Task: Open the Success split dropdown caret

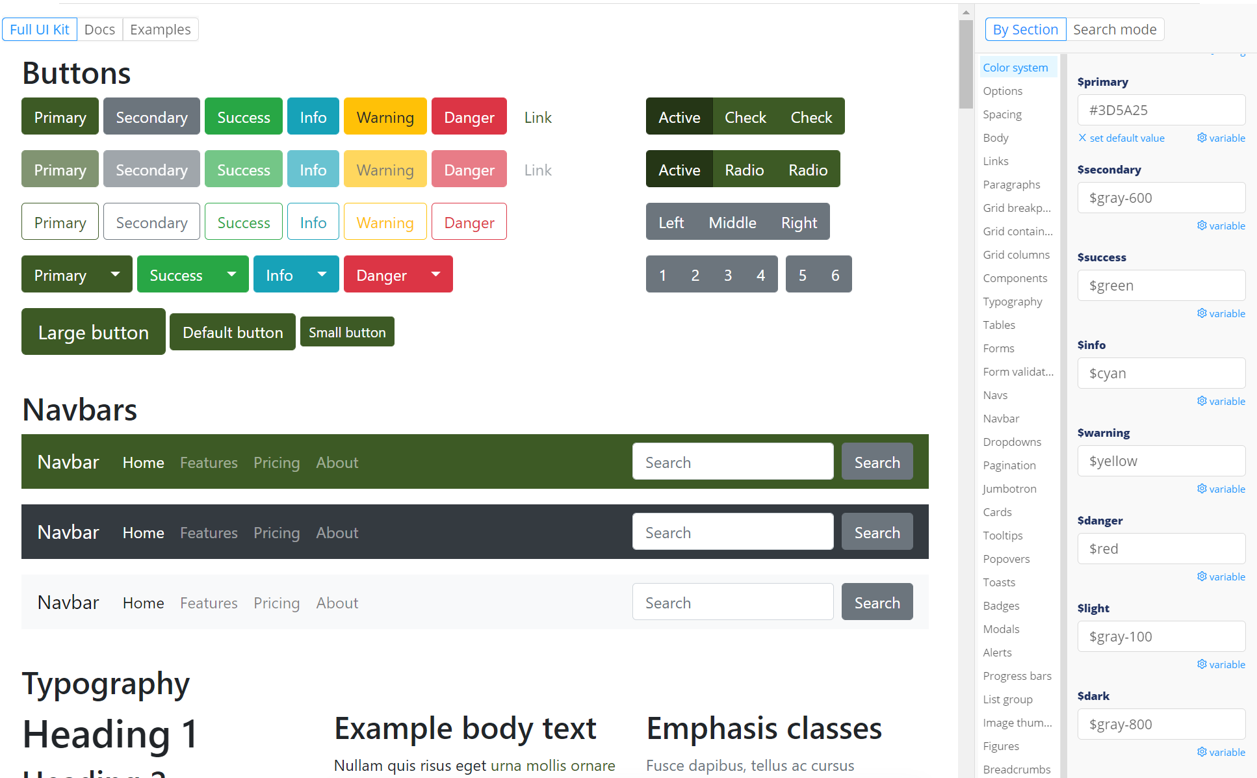Action: pos(231,274)
